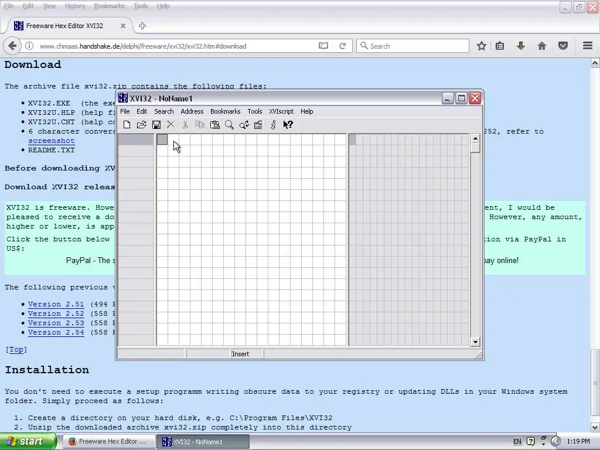Open the XVI32 Edit menu

tap(142, 111)
